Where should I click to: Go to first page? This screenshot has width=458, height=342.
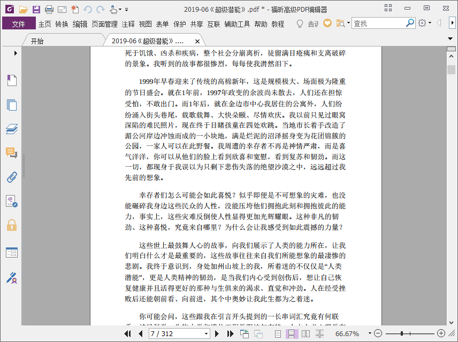tap(127, 333)
